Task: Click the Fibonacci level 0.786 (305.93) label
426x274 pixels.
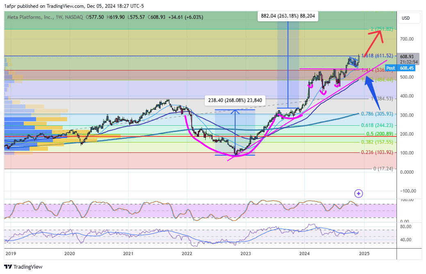Action: click(x=377, y=114)
